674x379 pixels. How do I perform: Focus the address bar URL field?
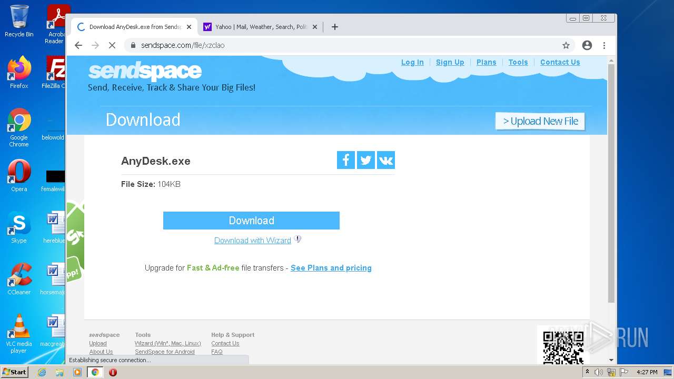(348, 45)
